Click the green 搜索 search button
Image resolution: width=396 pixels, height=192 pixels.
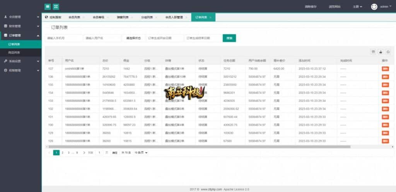pyautogui.click(x=229, y=38)
